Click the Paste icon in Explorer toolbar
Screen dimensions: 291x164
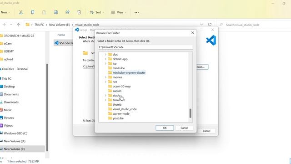[x=44, y=12]
